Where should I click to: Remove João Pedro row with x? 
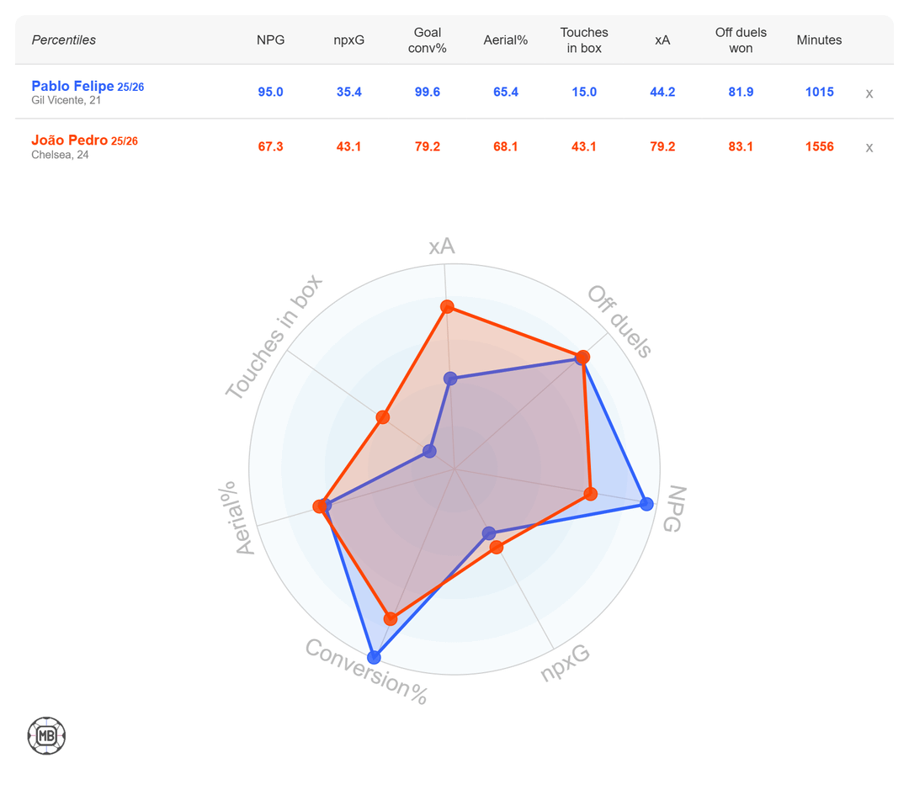coord(869,147)
